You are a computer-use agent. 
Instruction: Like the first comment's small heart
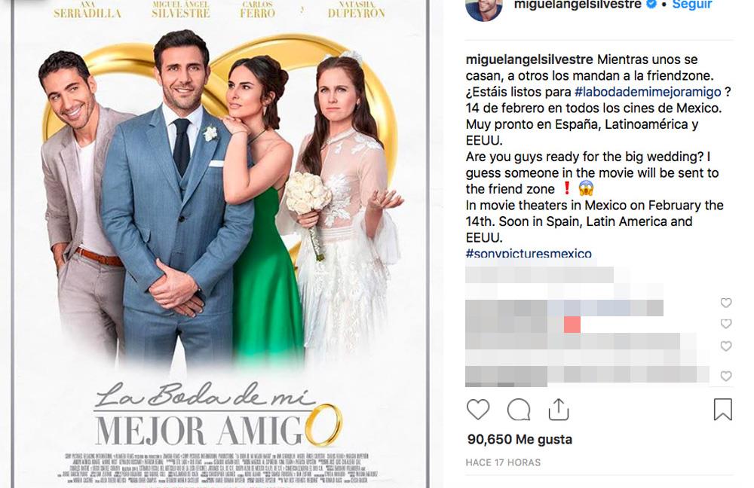point(726,303)
